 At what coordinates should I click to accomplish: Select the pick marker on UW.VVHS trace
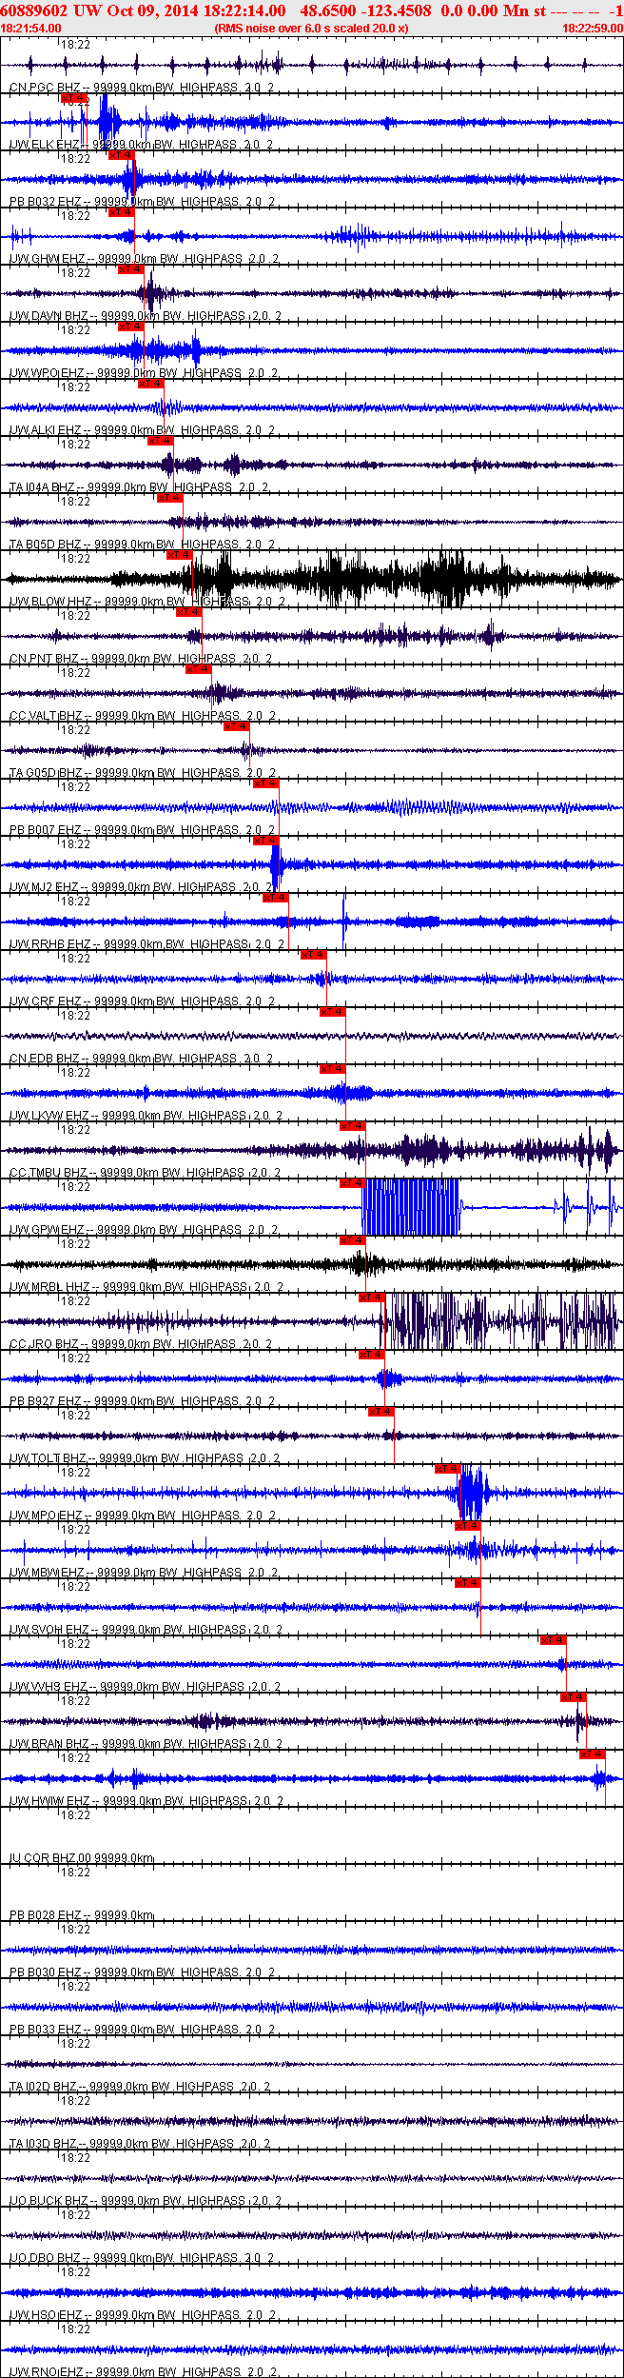(553, 1640)
